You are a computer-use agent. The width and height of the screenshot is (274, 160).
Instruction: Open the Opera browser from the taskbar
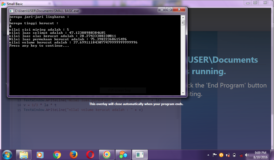tap(90, 155)
